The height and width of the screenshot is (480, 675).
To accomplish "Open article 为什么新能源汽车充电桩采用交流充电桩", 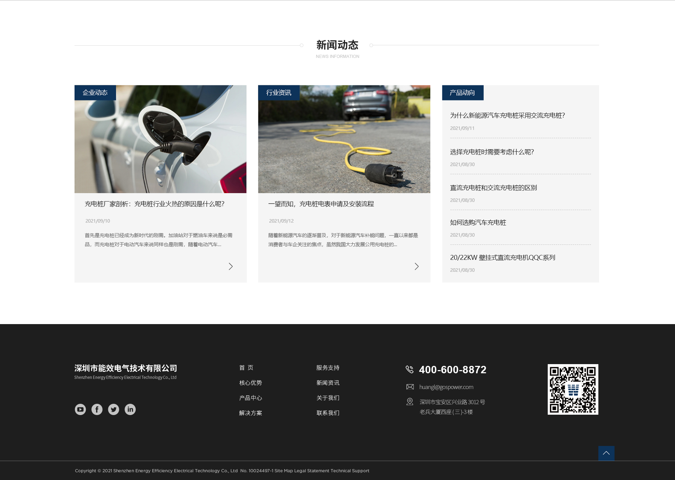I will pyautogui.click(x=507, y=116).
